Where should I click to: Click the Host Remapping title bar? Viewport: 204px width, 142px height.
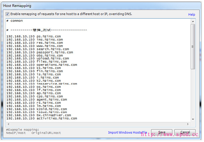pos(87,6)
